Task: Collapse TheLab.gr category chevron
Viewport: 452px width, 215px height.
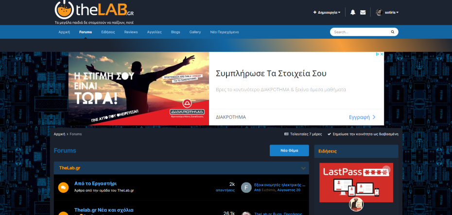Action: point(303,168)
